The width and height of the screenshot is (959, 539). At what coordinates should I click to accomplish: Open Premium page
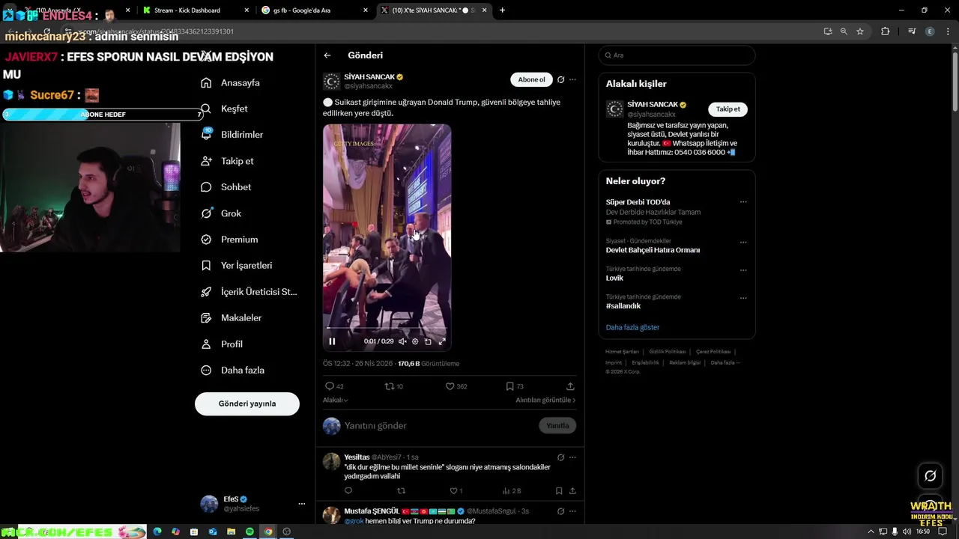pyautogui.click(x=229, y=240)
